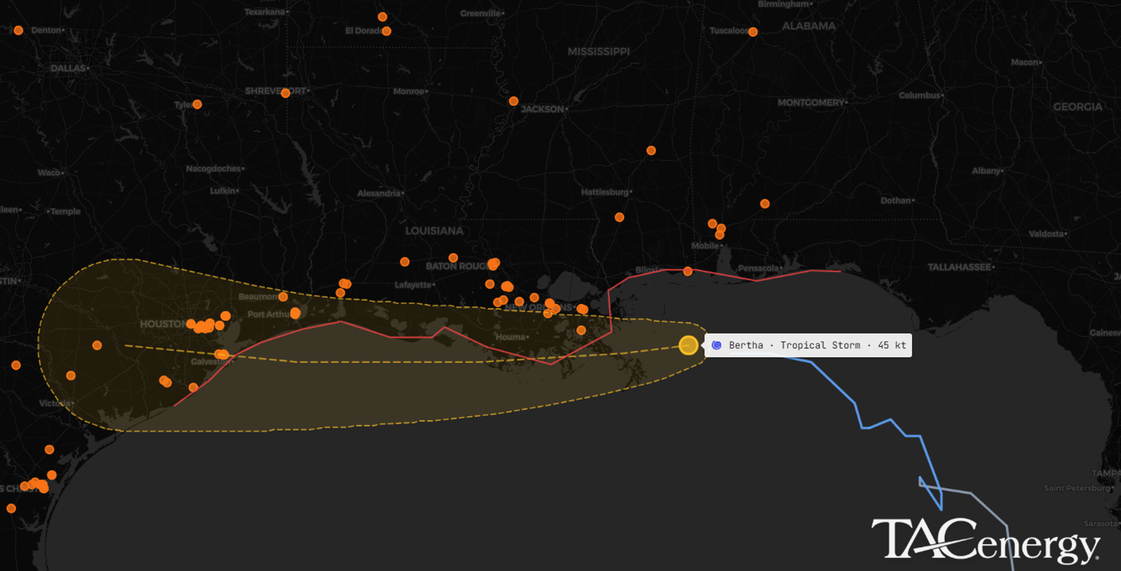Select the MISSISSIPPI state label
The width and height of the screenshot is (1121, 571).
click(599, 51)
